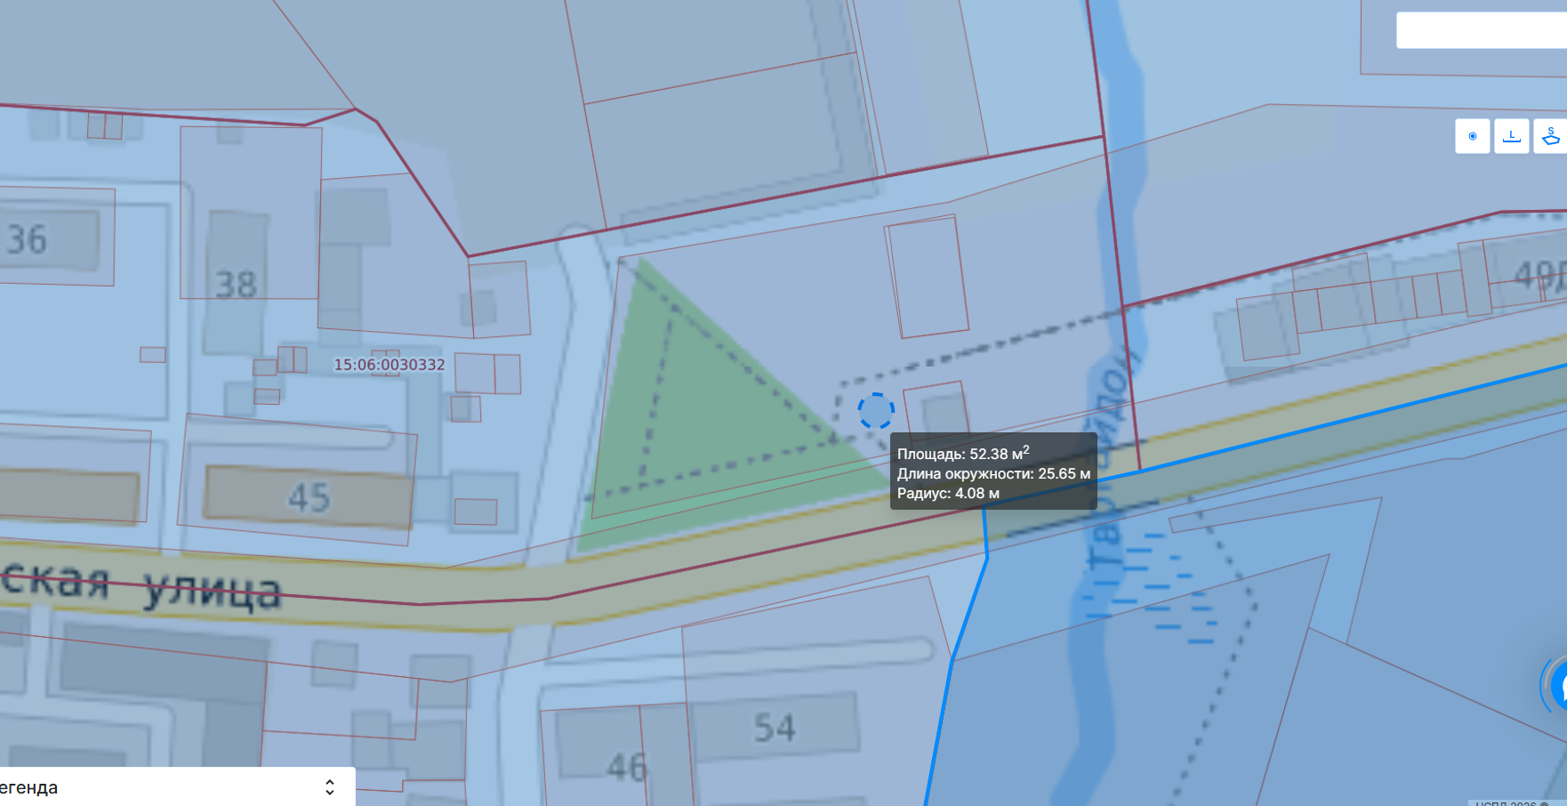Activate the length (L) measuring tool
Screen dimensions: 1567x806
pyautogui.click(x=1511, y=136)
